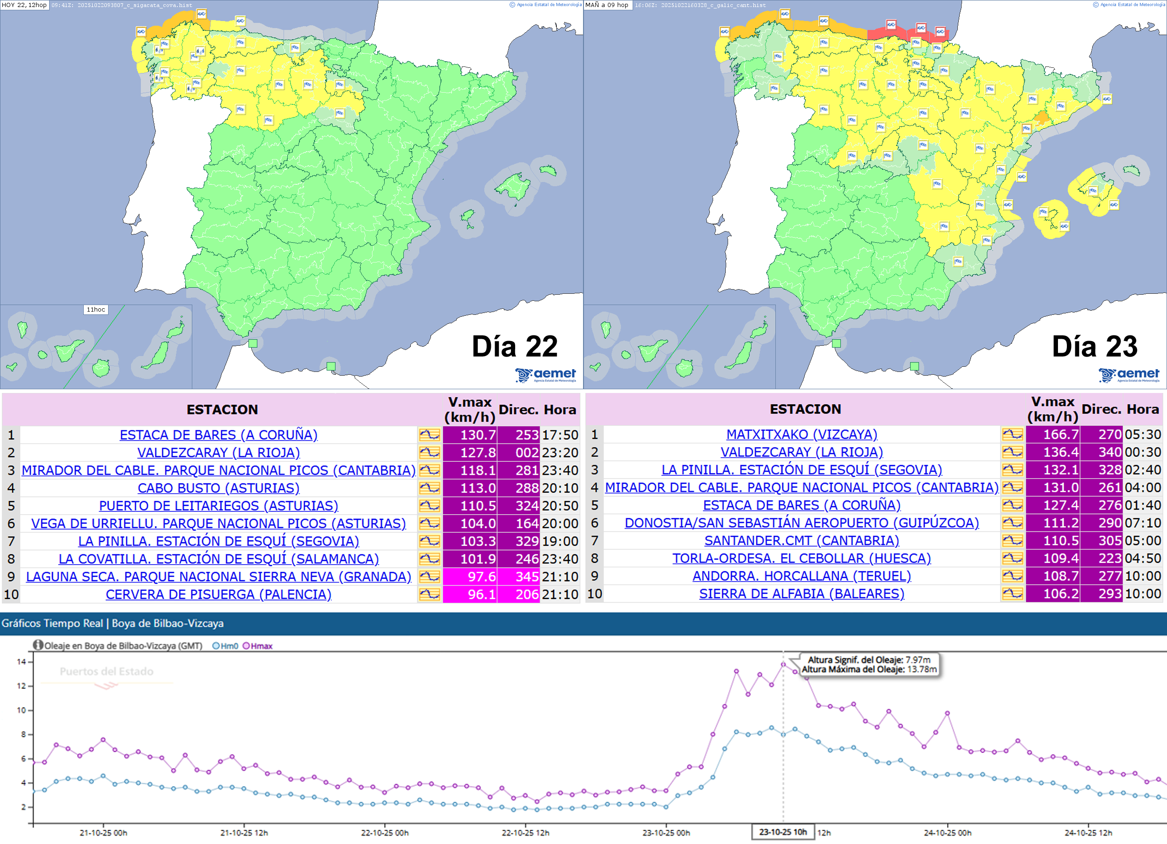This screenshot has height=844, width=1167.
Task: Click the graph icon beside Sierra de Alfabia (Baleares)
Action: point(1012,594)
